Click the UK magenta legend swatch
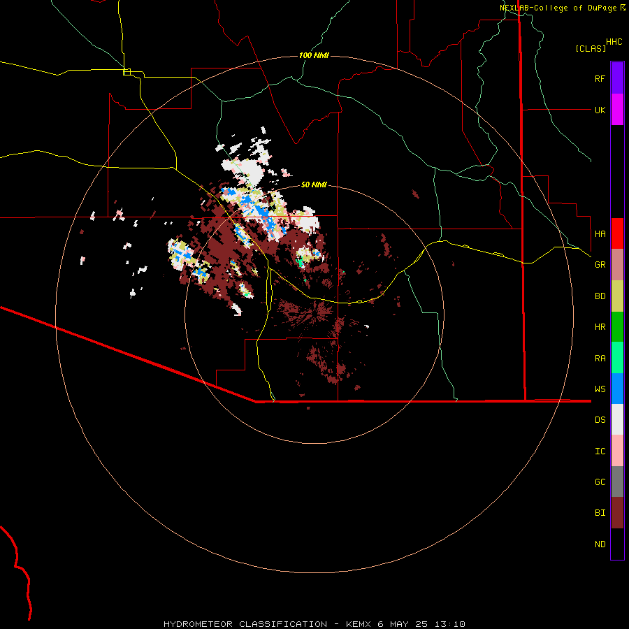 [x=617, y=110]
